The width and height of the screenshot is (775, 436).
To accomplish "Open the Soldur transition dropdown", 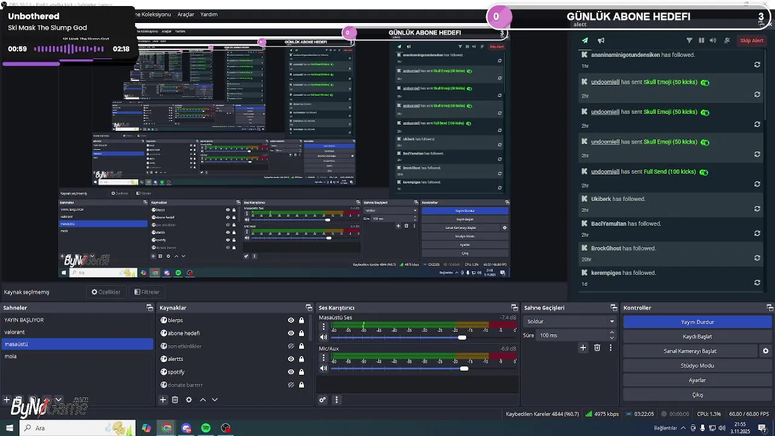I will [x=570, y=322].
